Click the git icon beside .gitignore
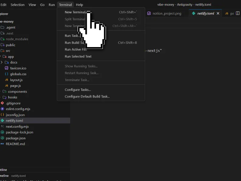 (x=2, y=103)
